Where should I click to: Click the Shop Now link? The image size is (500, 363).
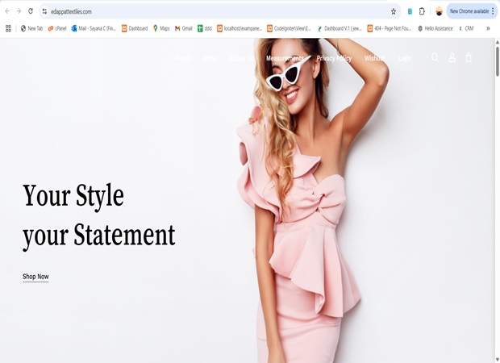(x=35, y=277)
